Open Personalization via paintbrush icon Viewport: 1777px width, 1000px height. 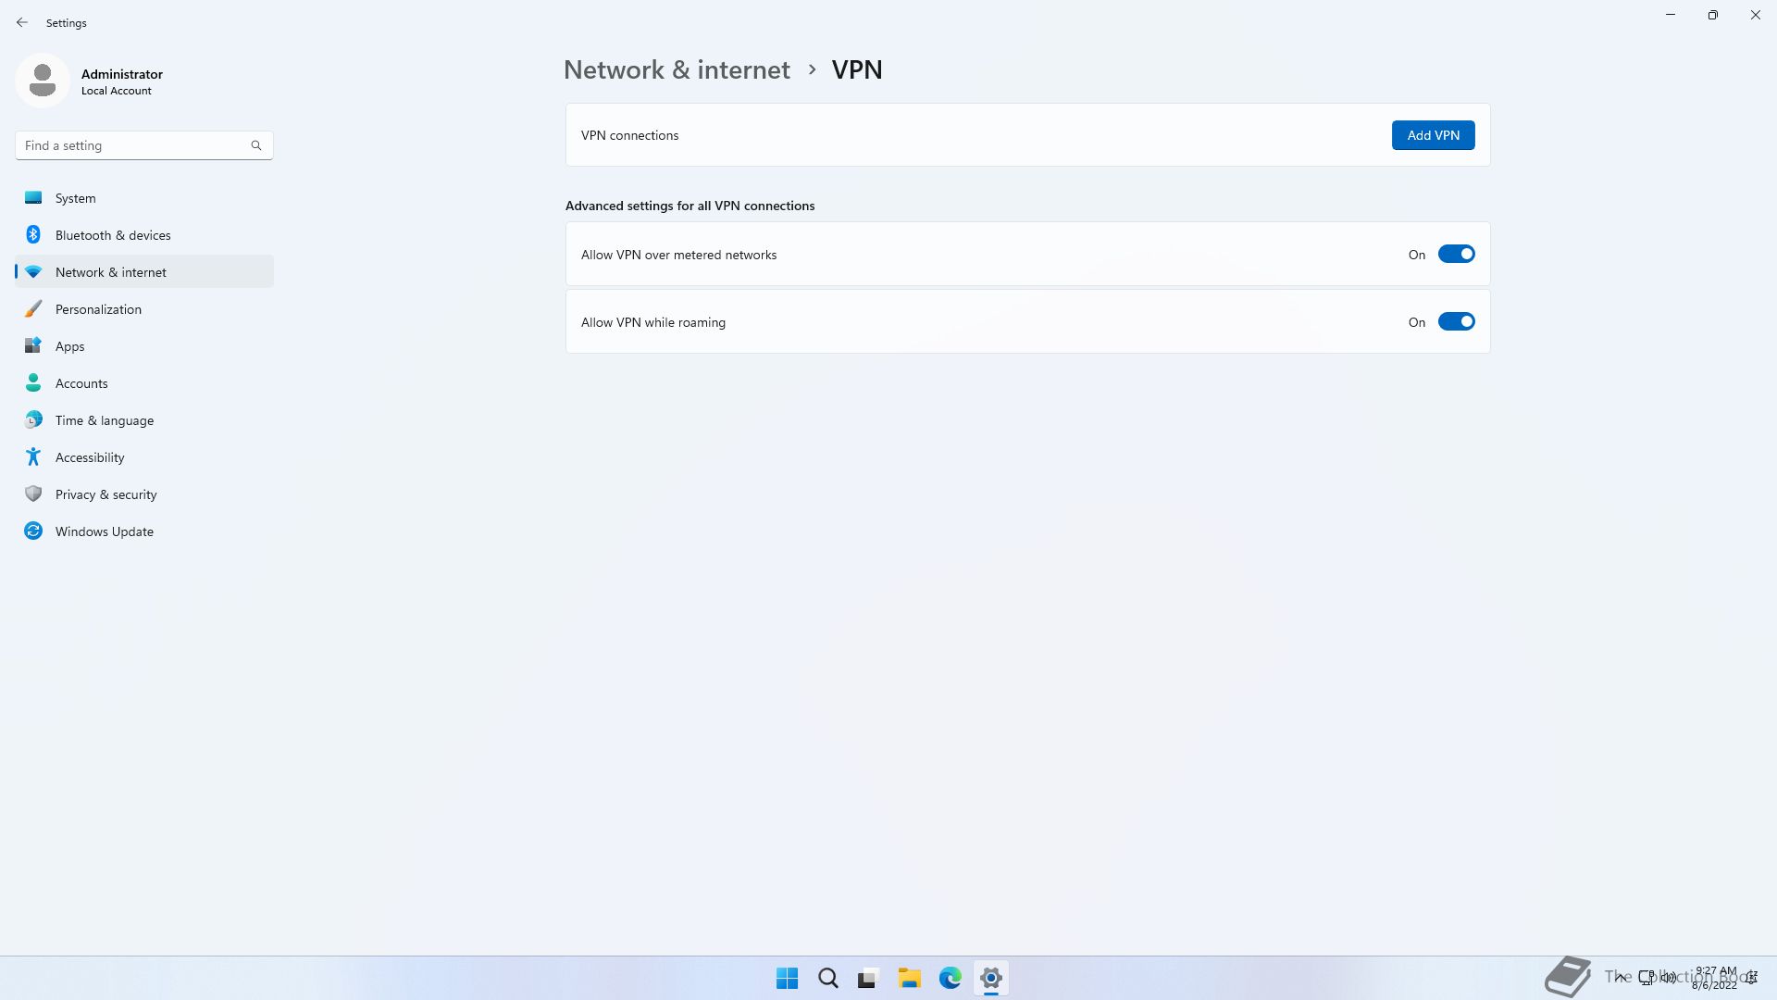coord(33,308)
